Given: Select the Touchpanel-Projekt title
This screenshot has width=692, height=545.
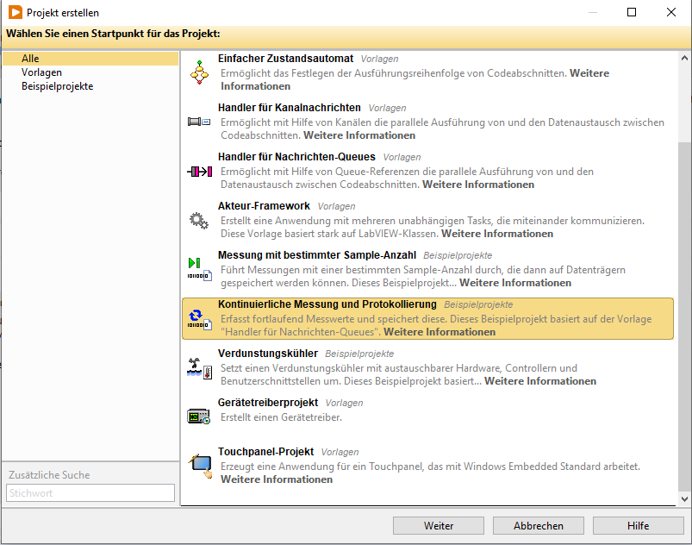Looking at the screenshot, I should click(265, 451).
